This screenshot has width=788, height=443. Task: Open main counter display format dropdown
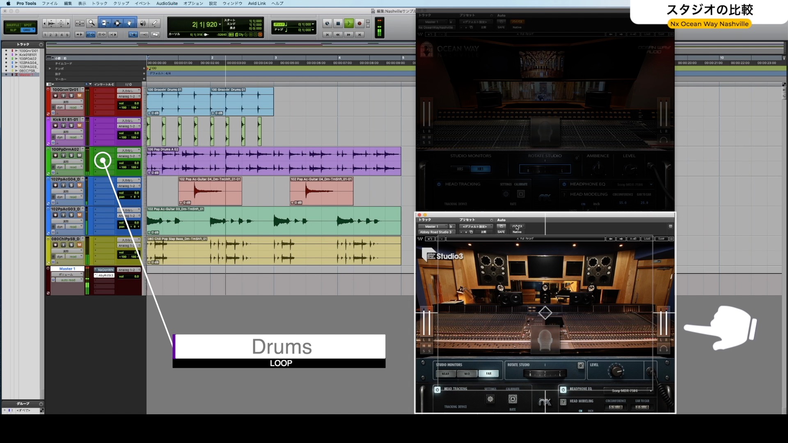[x=220, y=25]
